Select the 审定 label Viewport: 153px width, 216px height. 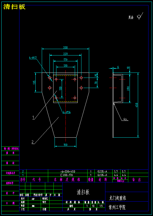click(44, 202)
